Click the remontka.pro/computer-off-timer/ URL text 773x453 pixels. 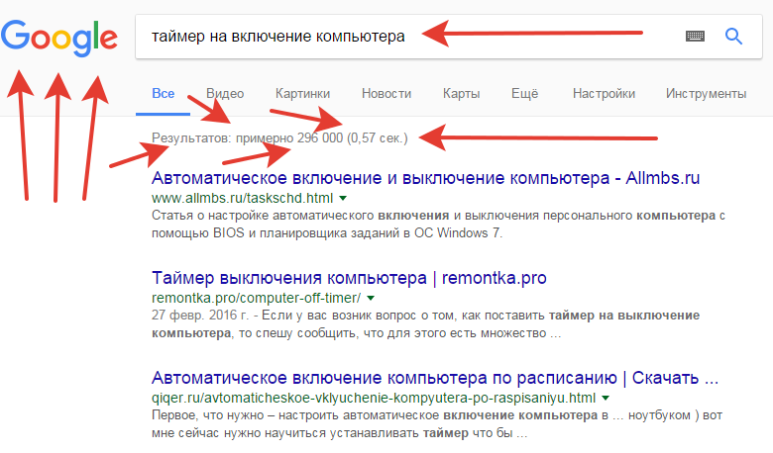point(257,298)
